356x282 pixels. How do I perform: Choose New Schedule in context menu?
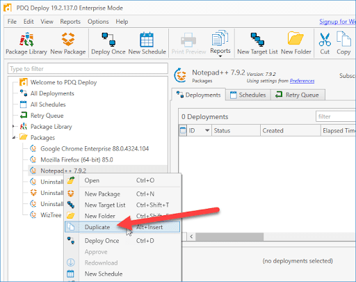[122, 274]
